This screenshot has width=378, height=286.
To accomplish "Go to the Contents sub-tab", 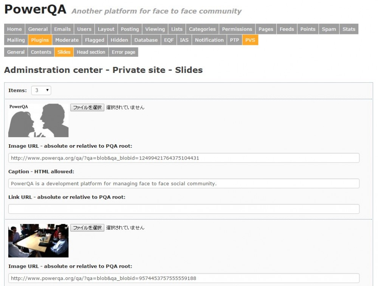I will (x=41, y=52).
